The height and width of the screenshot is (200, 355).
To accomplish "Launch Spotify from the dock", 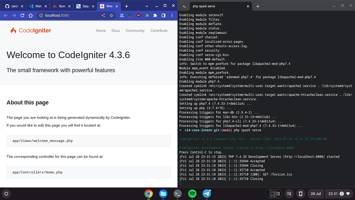I will click(192, 193).
